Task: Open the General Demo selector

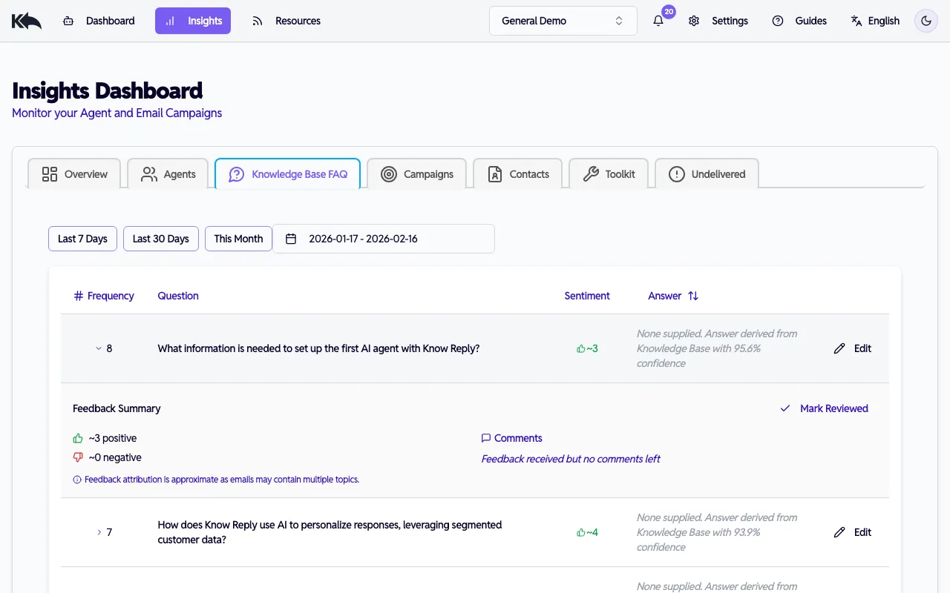Action: tap(563, 21)
